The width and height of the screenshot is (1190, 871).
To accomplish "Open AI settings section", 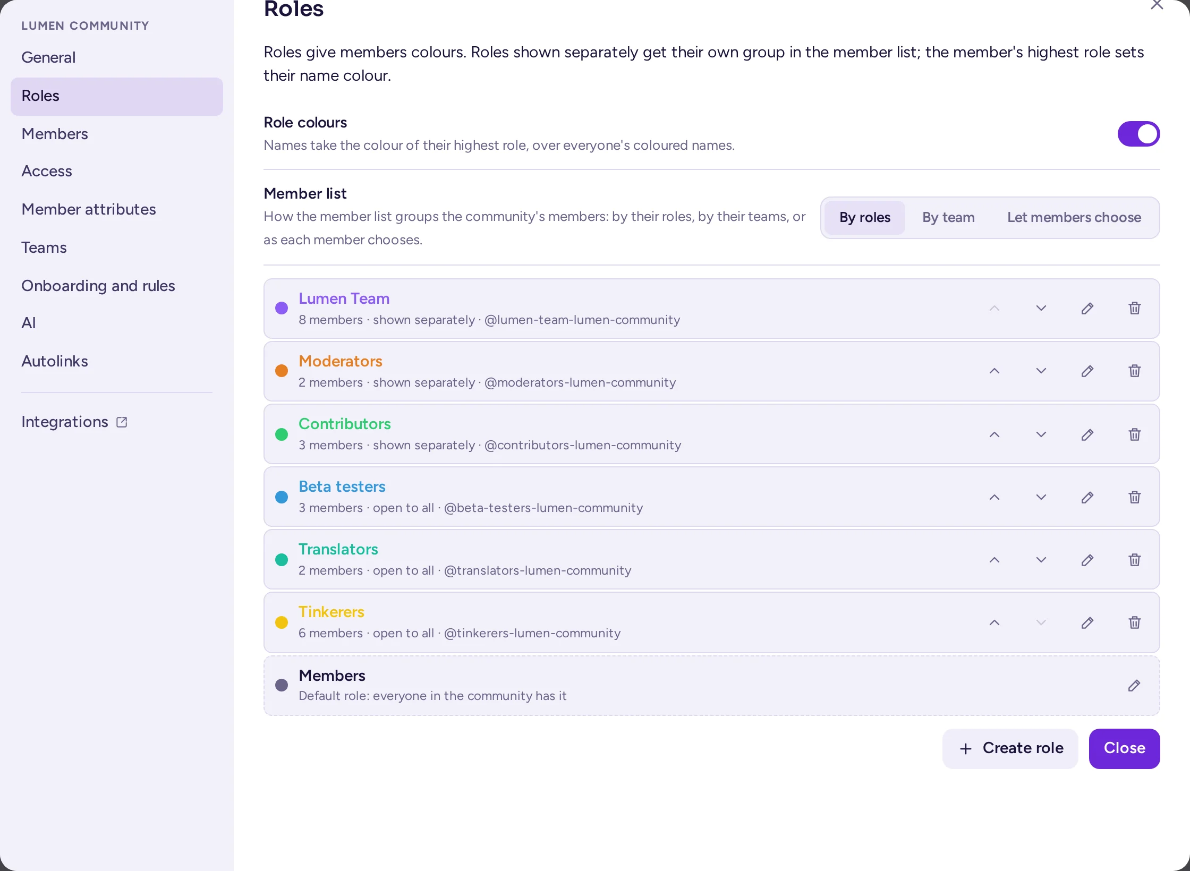I will (117, 323).
